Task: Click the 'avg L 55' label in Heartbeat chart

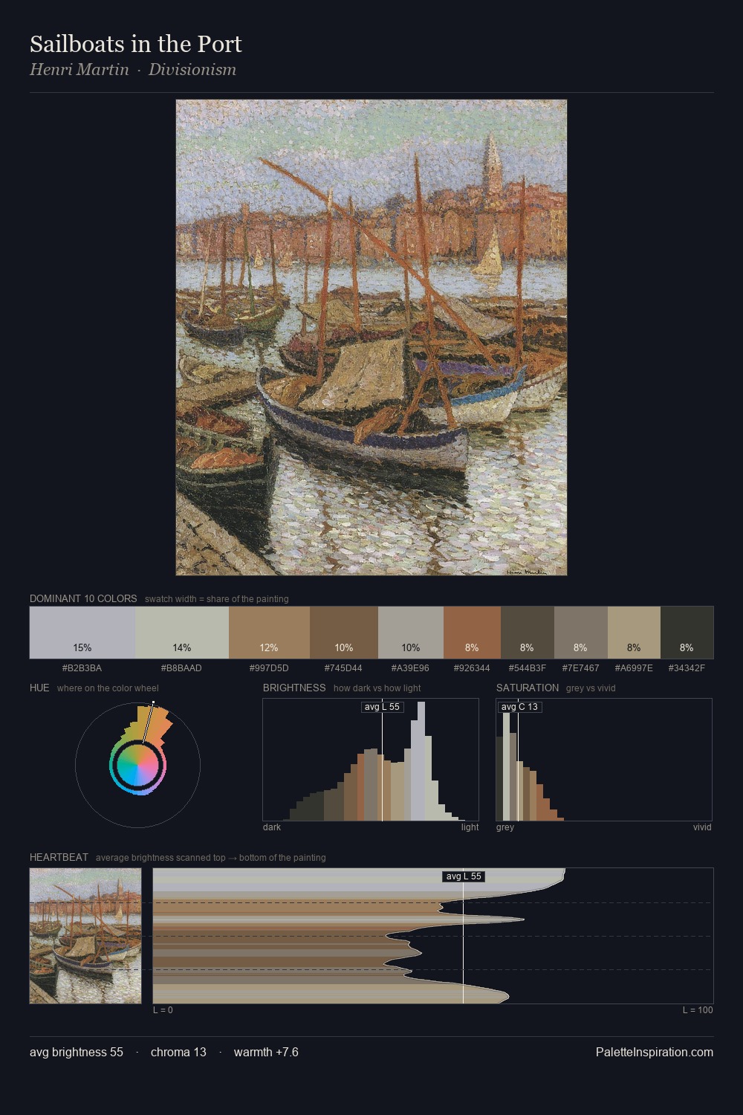Action: [x=464, y=876]
